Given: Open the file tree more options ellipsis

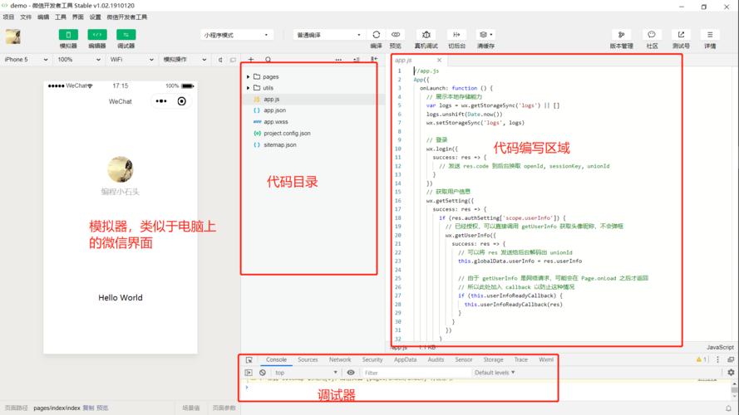Looking at the screenshot, I should pyautogui.click(x=338, y=60).
